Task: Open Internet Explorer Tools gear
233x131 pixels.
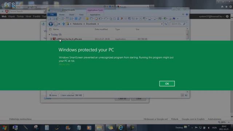Action: click(x=230, y=7)
